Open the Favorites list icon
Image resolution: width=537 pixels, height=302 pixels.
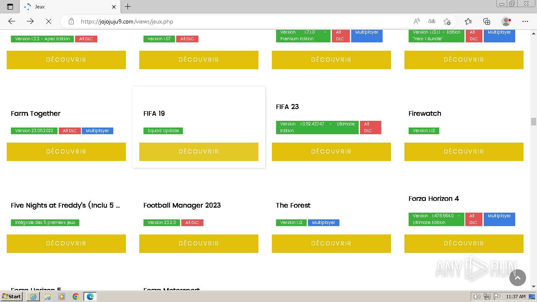[468, 21]
